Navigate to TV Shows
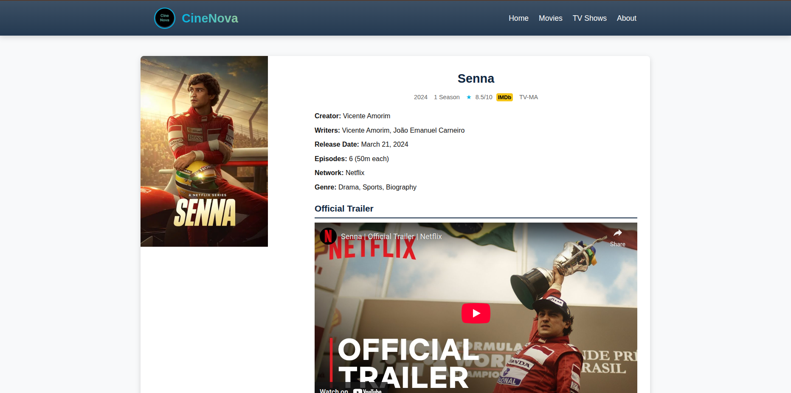Viewport: 791px width, 393px height. pyautogui.click(x=589, y=18)
